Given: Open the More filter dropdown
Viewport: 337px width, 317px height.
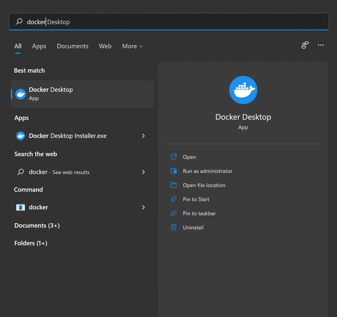Looking at the screenshot, I should [132, 46].
